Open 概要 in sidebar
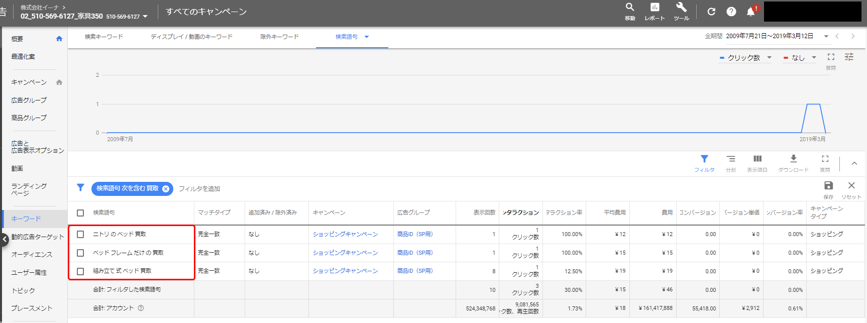 point(18,39)
